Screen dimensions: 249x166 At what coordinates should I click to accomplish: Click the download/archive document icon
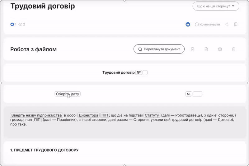[220, 49]
